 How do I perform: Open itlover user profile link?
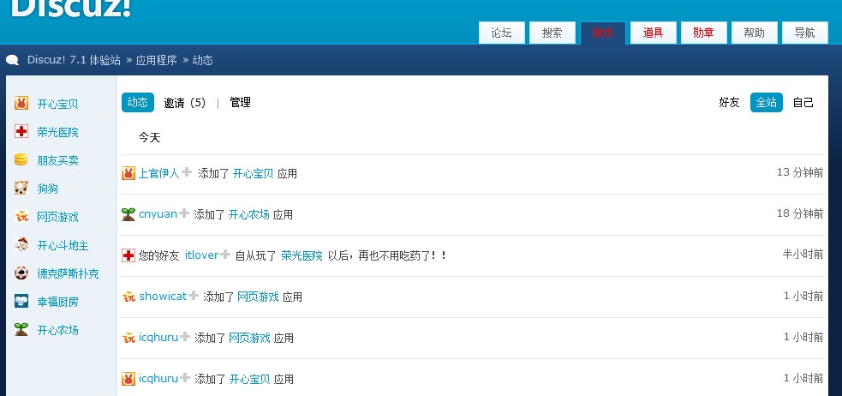click(x=201, y=255)
